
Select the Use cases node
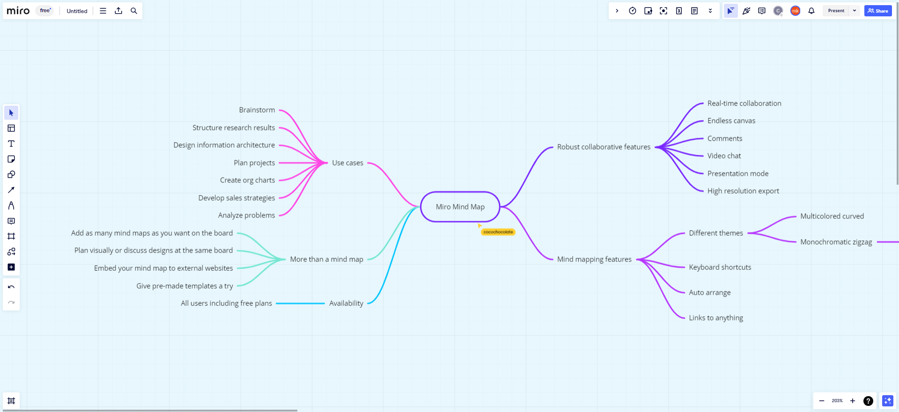pos(347,163)
